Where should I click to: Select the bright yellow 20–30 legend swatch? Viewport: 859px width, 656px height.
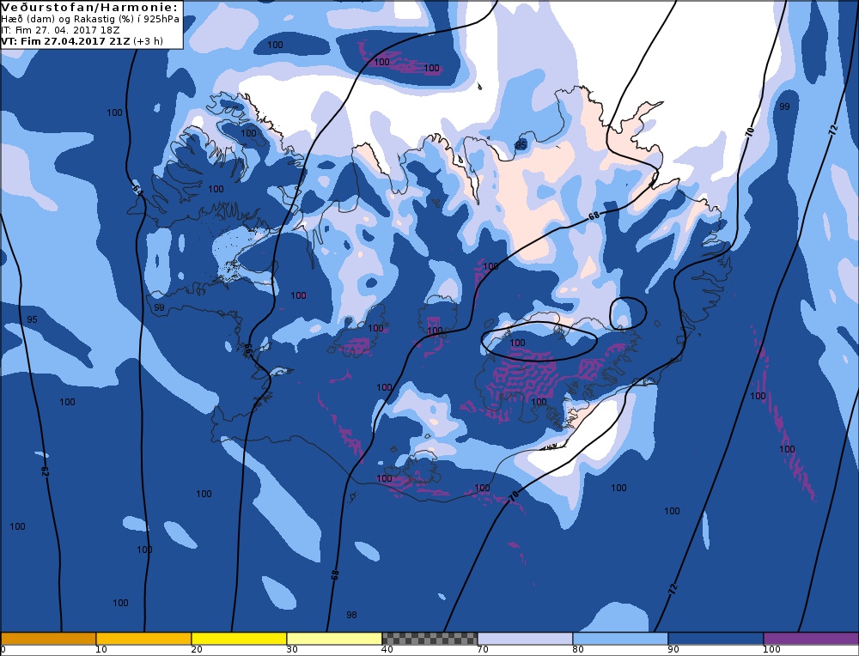click(239, 639)
